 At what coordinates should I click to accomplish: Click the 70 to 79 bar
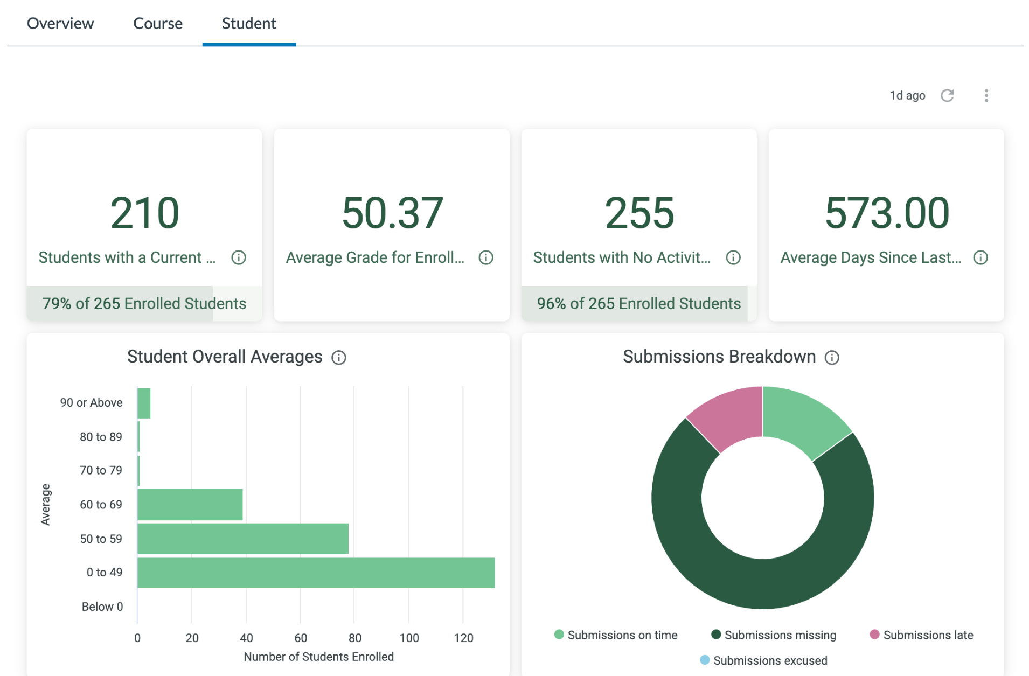point(138,471)
